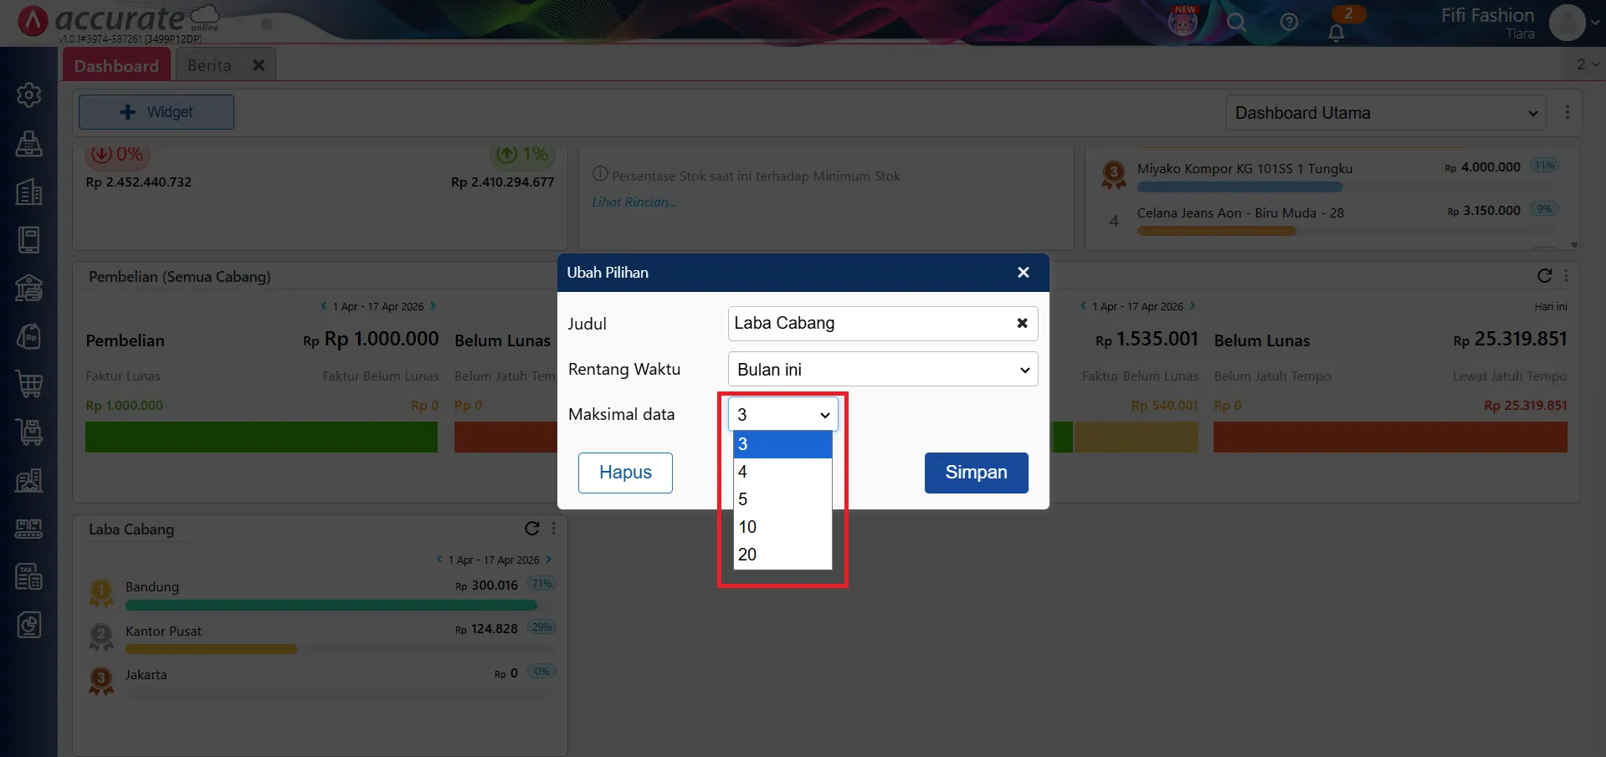Click the Jakarta branch row

point(322,680)
